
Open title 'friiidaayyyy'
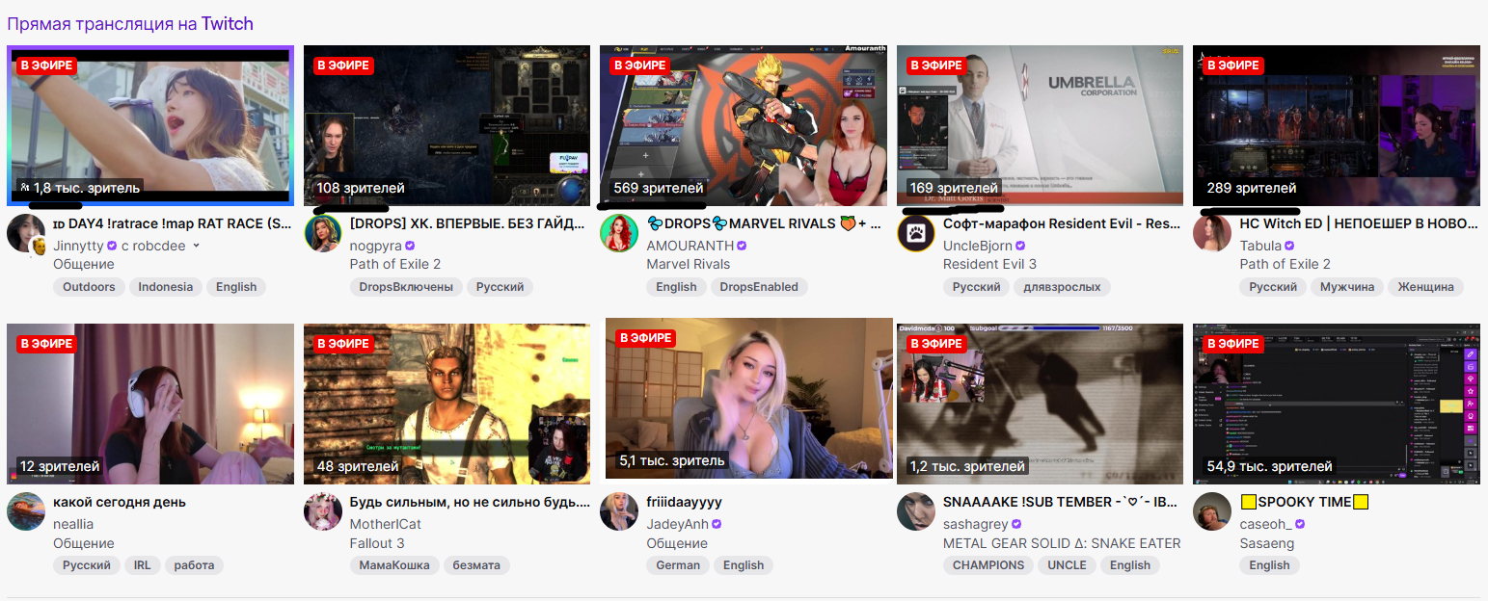684,502
